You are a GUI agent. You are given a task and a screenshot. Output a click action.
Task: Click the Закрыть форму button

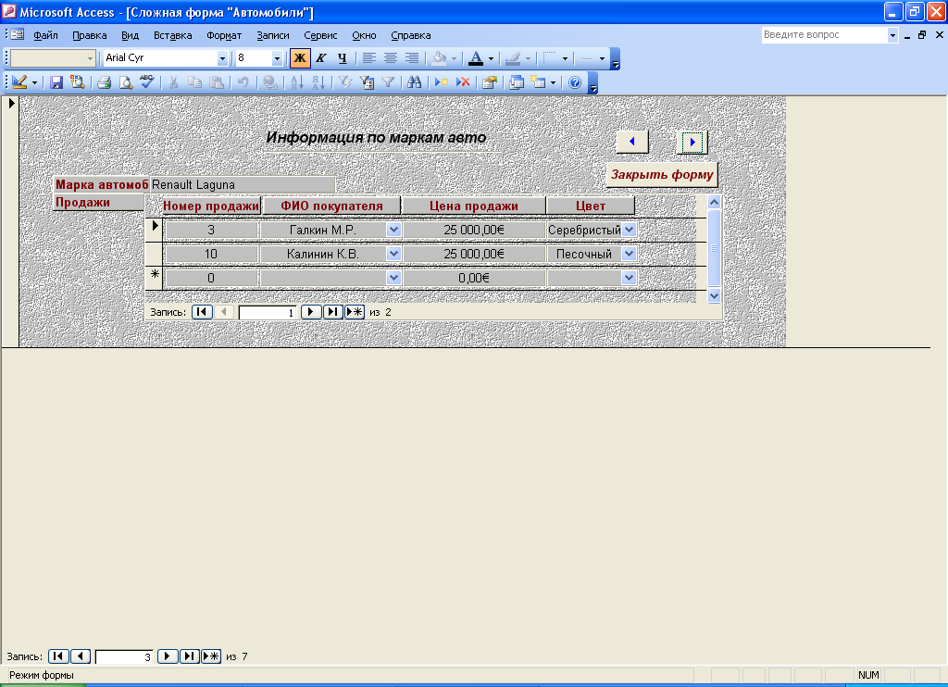pos(662,175)
